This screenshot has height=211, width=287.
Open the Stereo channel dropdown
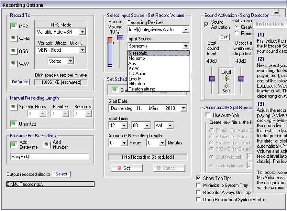pos(61,61)
